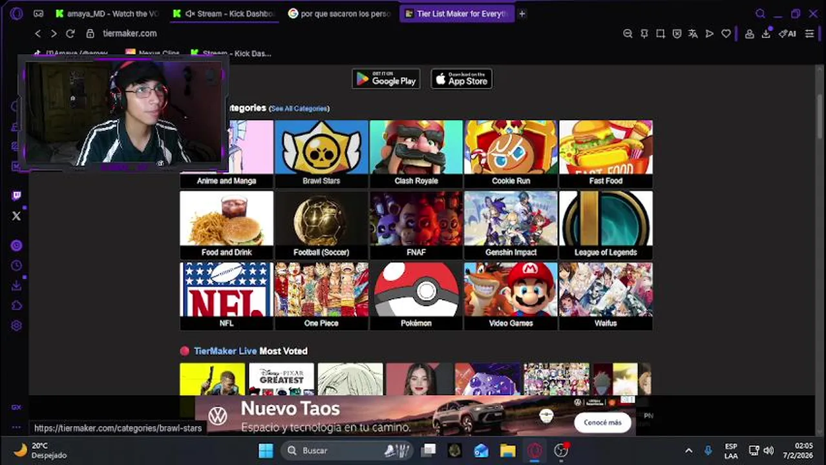The height and width of the screenshot is (465, 826).
Task: Open the Genshin Impact category
Action: (511, 225)
